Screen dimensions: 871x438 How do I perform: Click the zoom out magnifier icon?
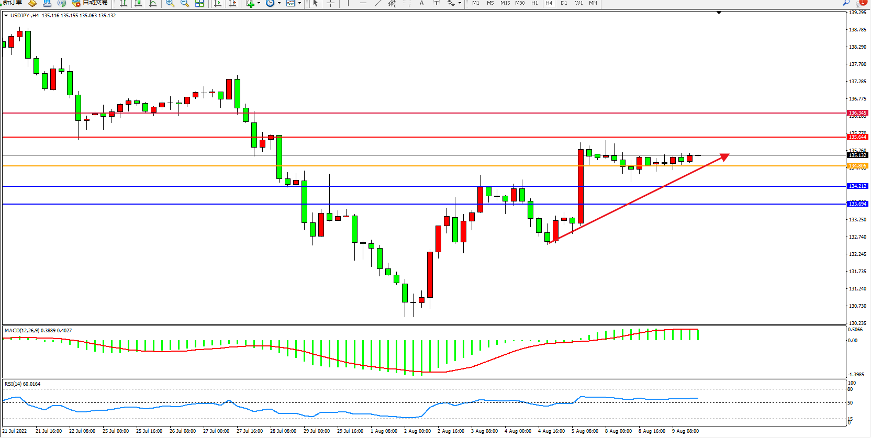pos(185,3)
